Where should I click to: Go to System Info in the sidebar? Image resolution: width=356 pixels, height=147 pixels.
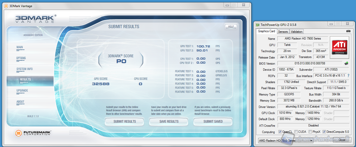pos(25,69)
